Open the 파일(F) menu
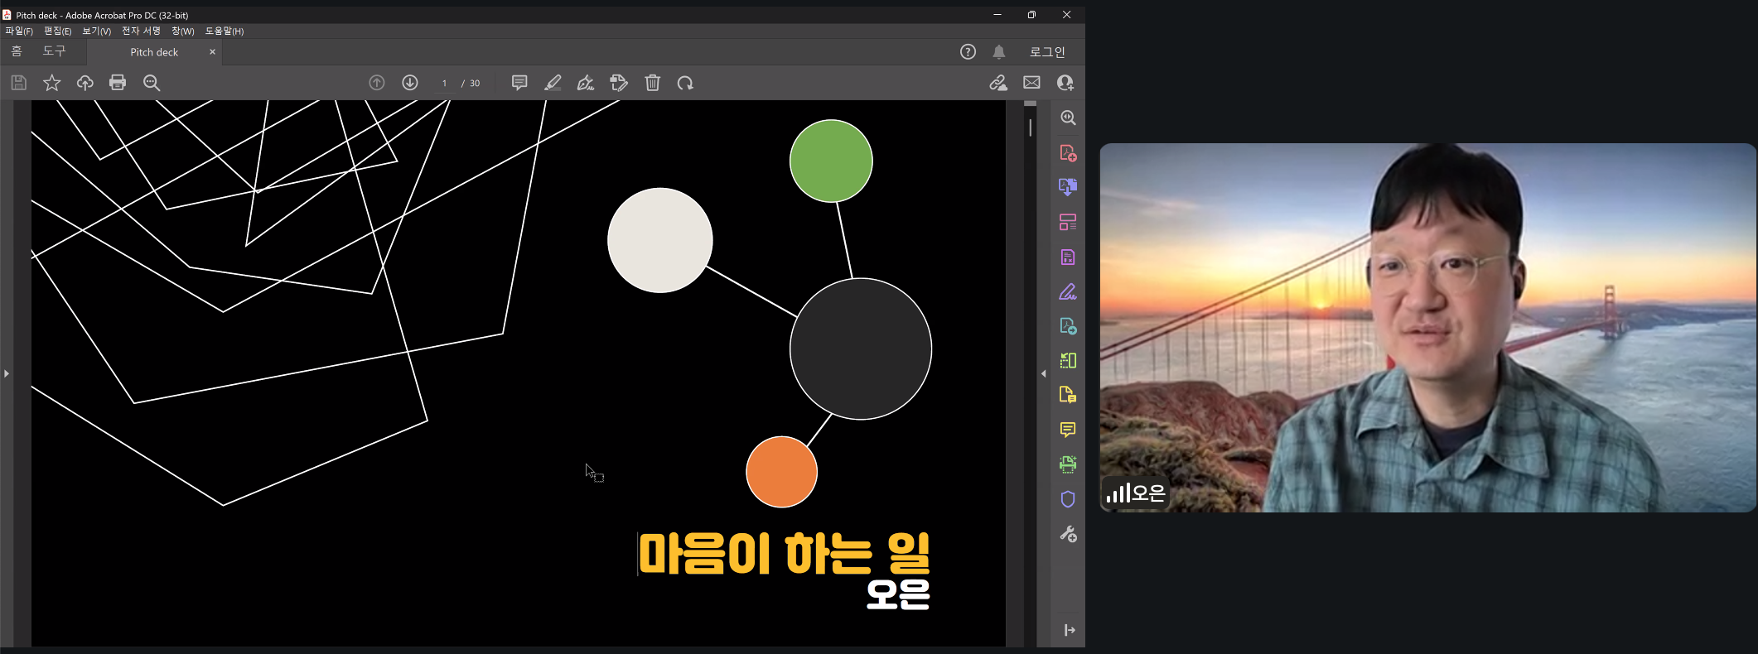The width and height of the screenshot is (1758, 654). (19, 31)
